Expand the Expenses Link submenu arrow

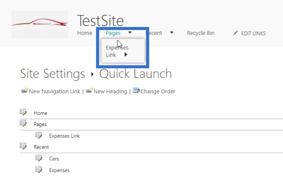pyautogui.click(x=126, y=55)
